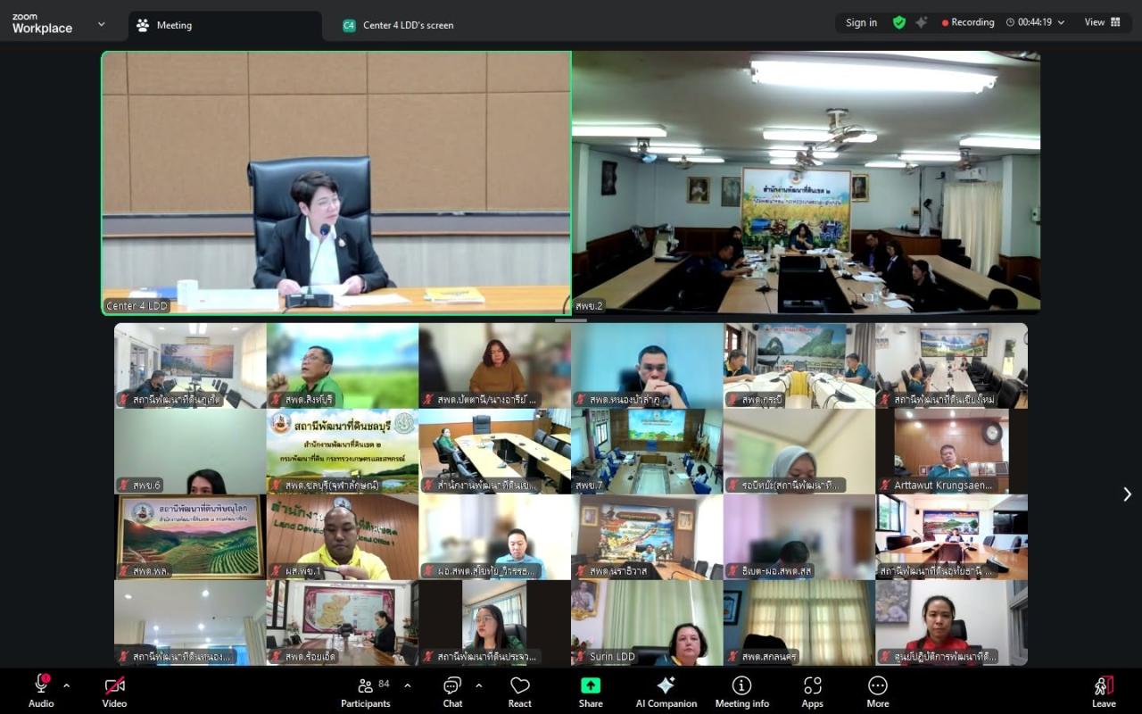Click the muted mic icon on Arttawut Krungsaen tile

pyautogui.click(x=886, y=486)
